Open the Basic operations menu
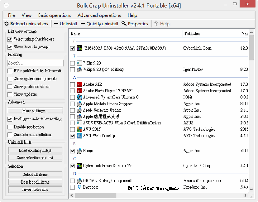258x202 pixels. [x=54, y=15]
